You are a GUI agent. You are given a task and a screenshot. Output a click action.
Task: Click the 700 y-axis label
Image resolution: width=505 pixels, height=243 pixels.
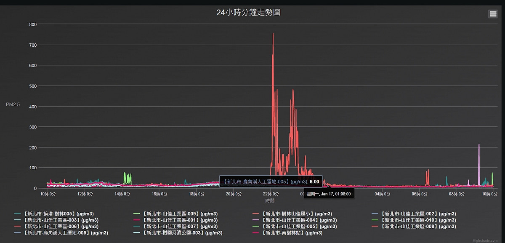(33, 45)
